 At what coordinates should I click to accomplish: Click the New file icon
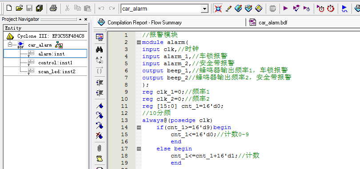coord(9,8)
